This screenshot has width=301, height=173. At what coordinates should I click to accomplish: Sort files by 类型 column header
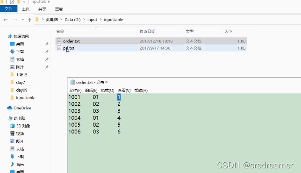(x=190, y=31)
